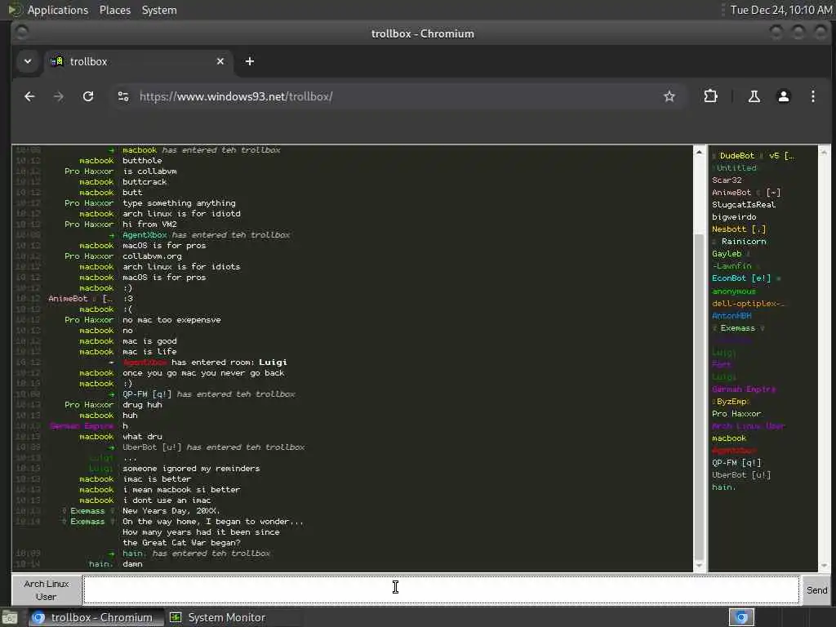Click 'the Great Cat War began?' line

pos(181,543)
